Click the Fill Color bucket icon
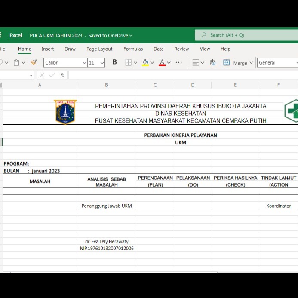Image resolution: width=298 pixels, height=298 pixels. coord(145,62)
